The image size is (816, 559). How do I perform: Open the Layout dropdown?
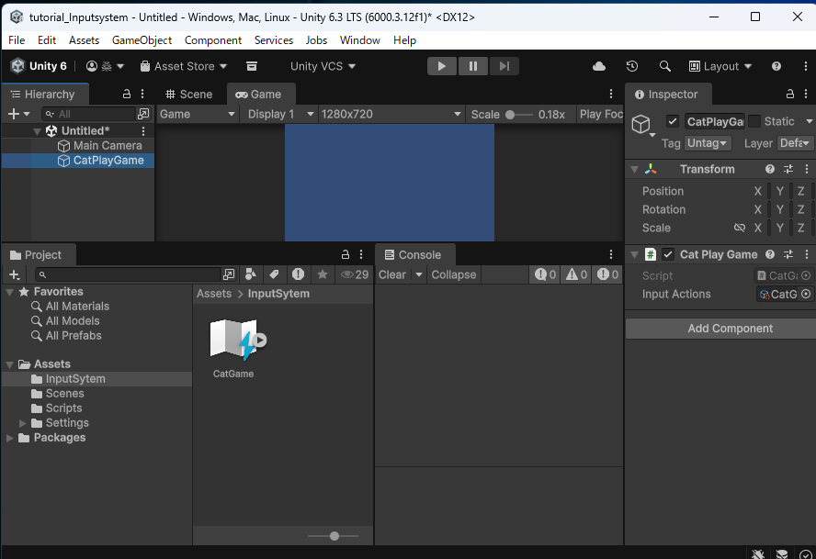pyautogui.click(x=720, y=66)
